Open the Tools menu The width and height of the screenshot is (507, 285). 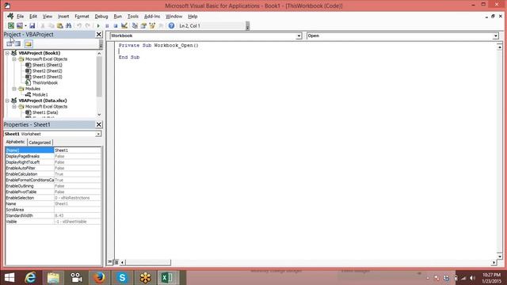coord(133,16)
